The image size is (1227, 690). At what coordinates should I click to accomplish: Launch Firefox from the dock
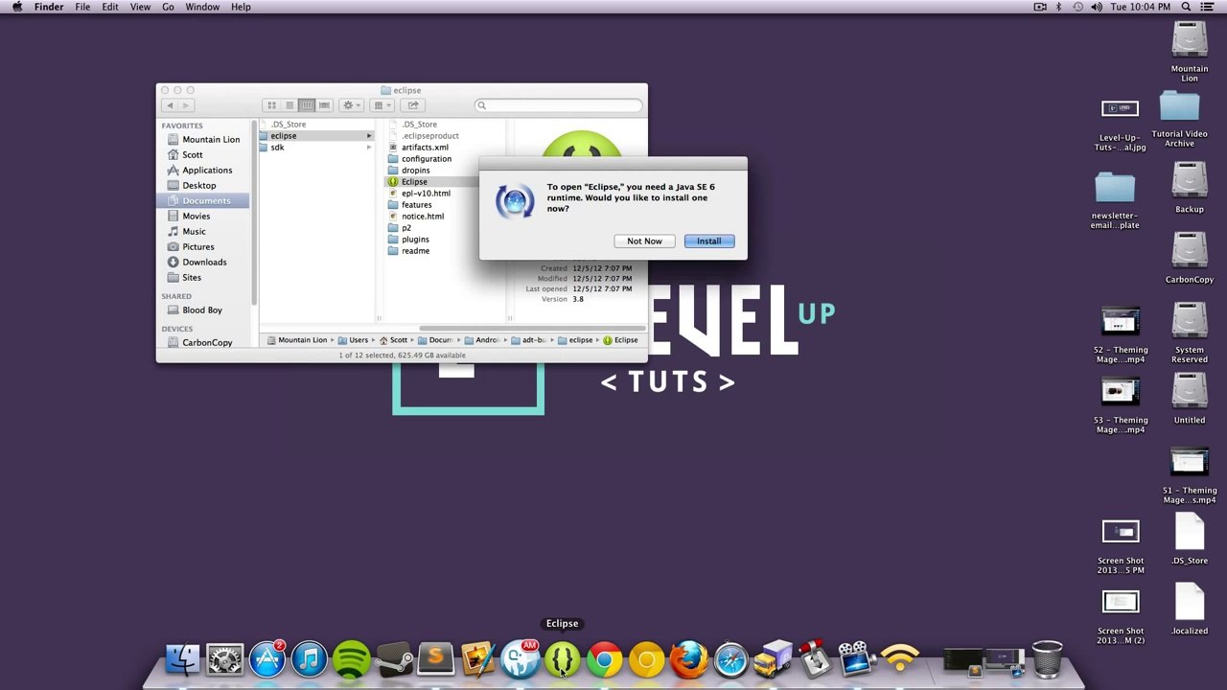688,659
